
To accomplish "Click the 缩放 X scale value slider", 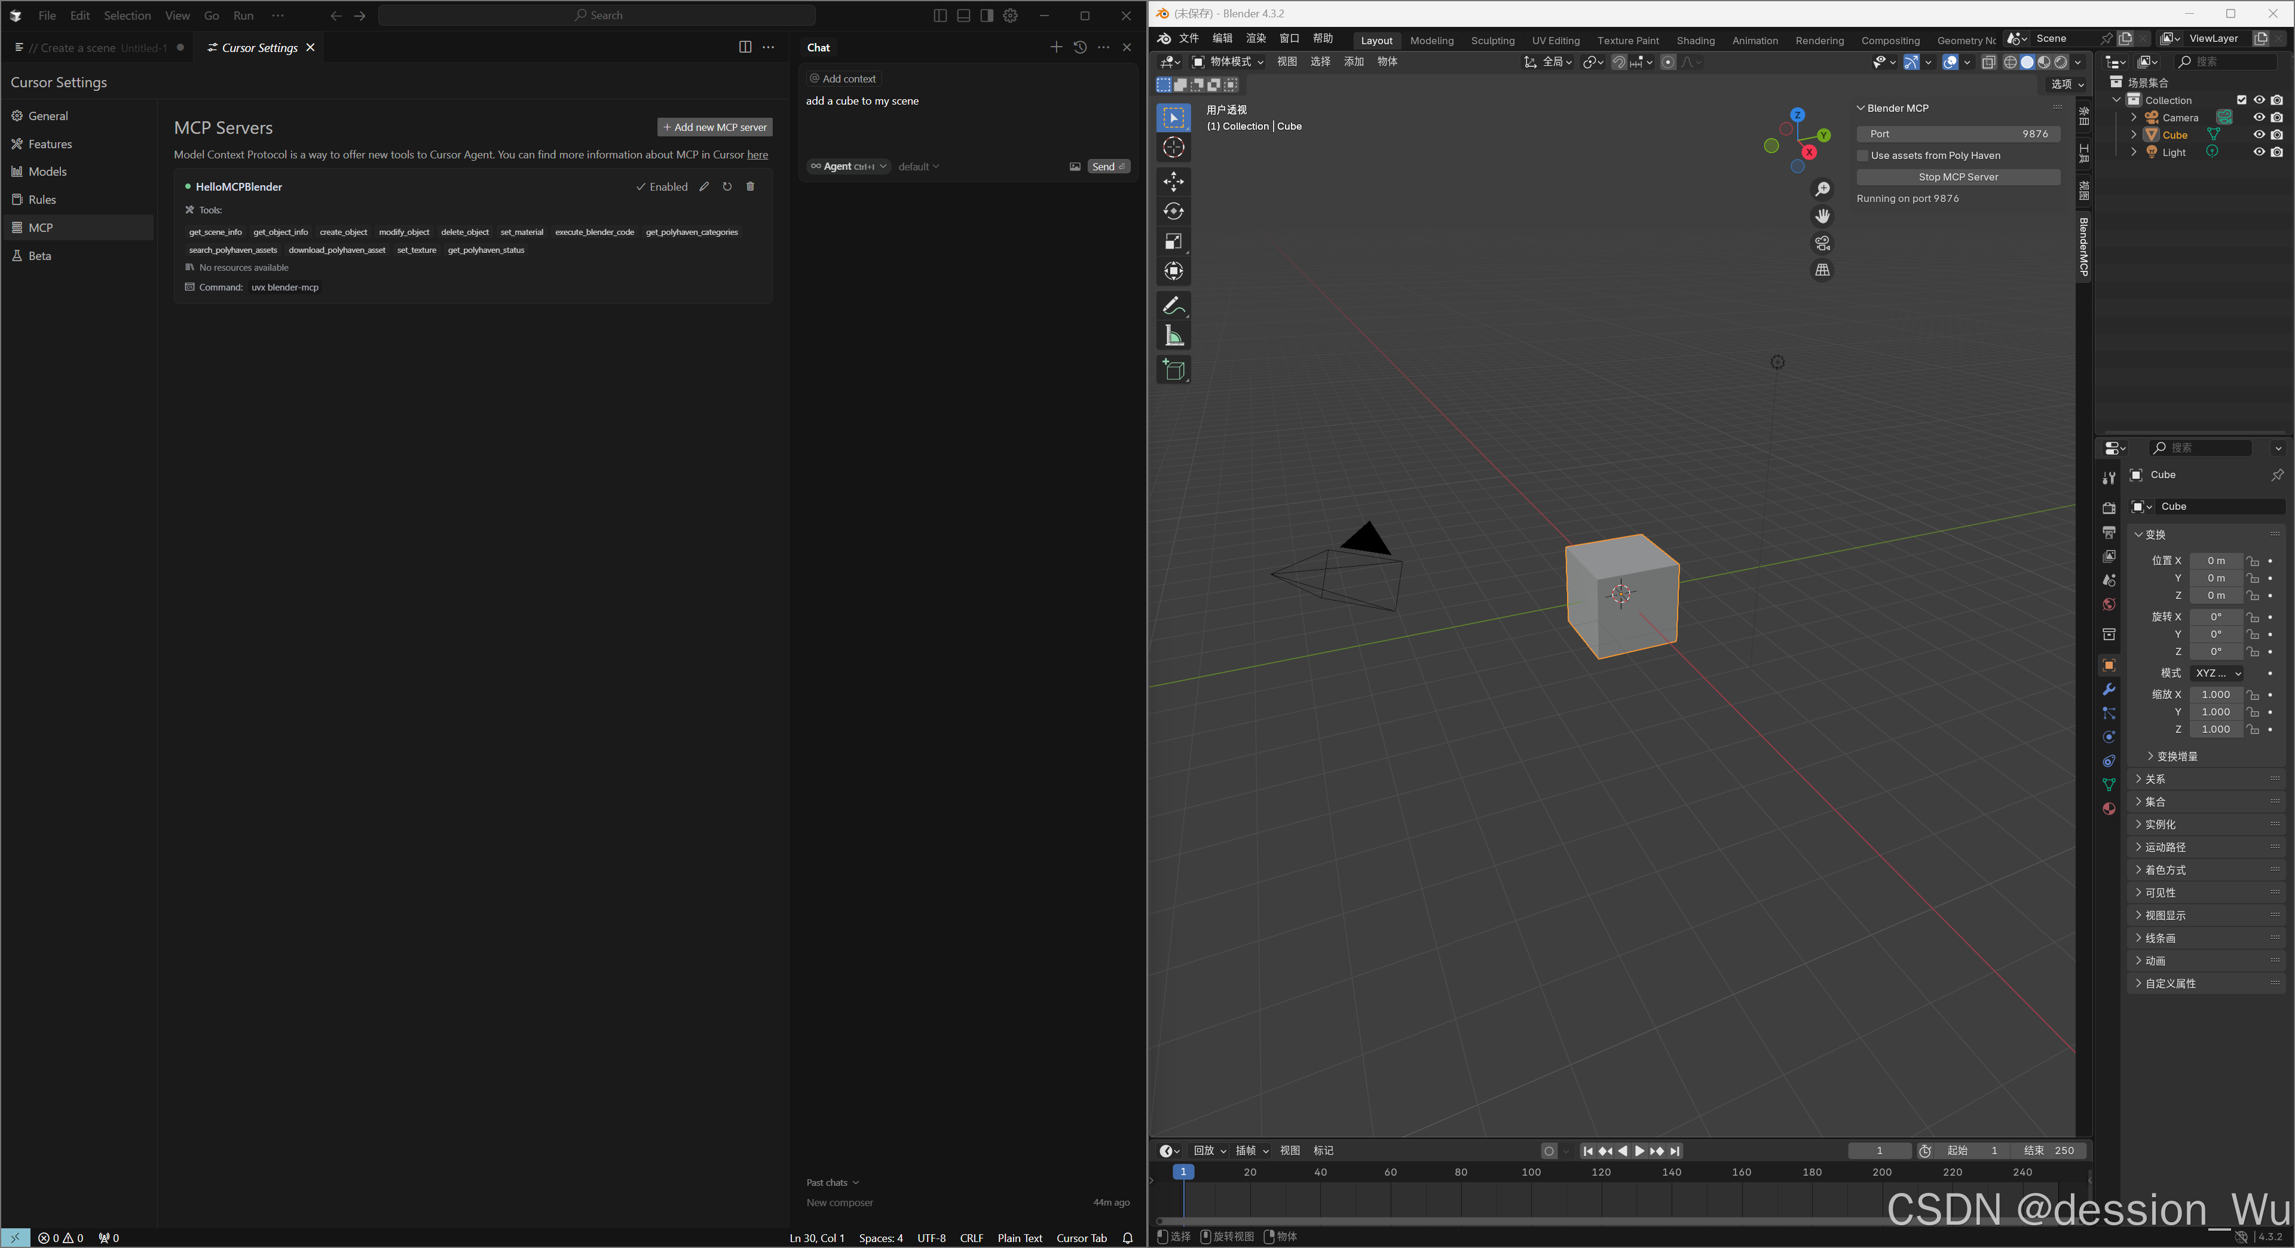I will pyautogui.click(x=2216, y=695).
